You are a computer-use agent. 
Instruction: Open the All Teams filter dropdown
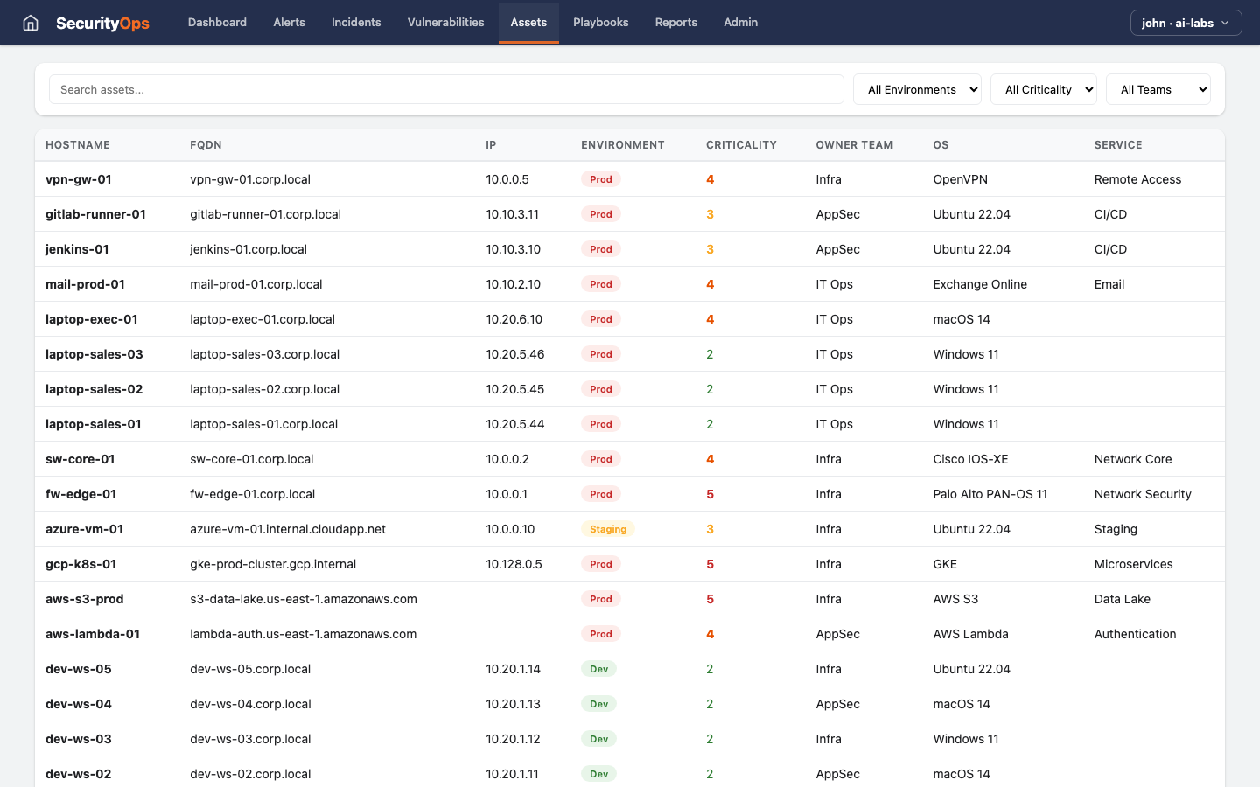1158,88
